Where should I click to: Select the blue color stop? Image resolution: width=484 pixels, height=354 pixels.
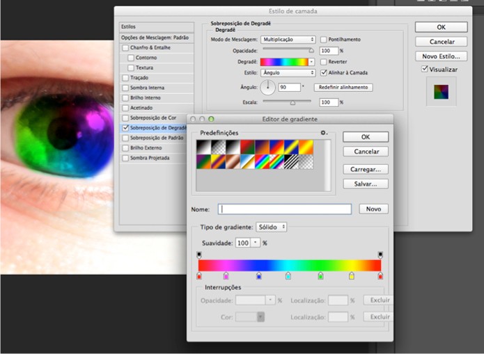(x=259, y=276)
